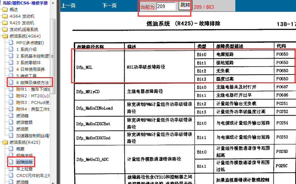Go to next page via 下一页
Image resolution: width=296 pixels, height=184 pixels.
coord(110,6)
